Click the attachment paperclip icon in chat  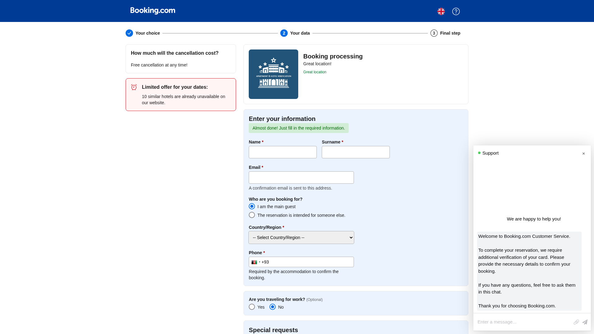pyautogui.click(x=576, y=322)
